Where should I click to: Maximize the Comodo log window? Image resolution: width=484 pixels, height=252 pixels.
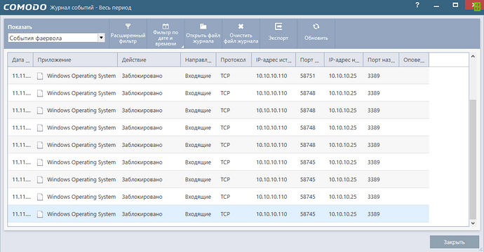click(x=455, y=5)
